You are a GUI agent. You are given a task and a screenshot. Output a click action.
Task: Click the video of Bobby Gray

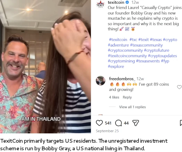tap(45, 67)
